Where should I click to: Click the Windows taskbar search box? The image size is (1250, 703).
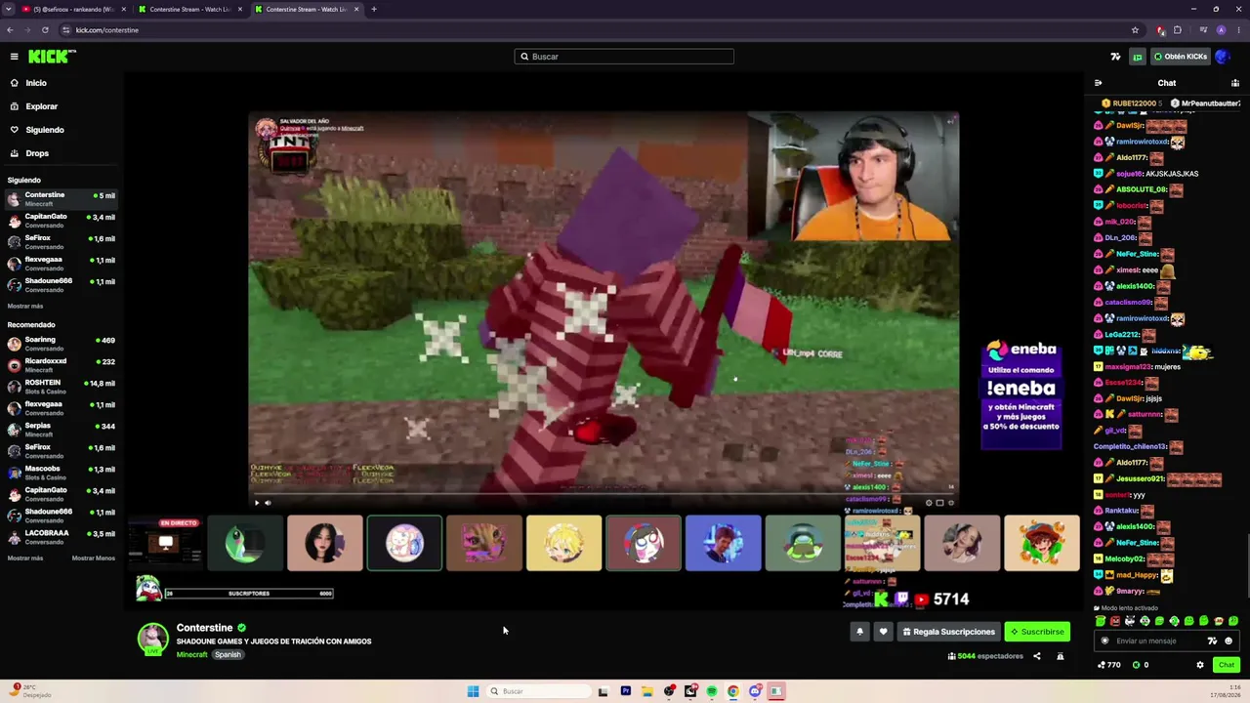click(537, 691)
